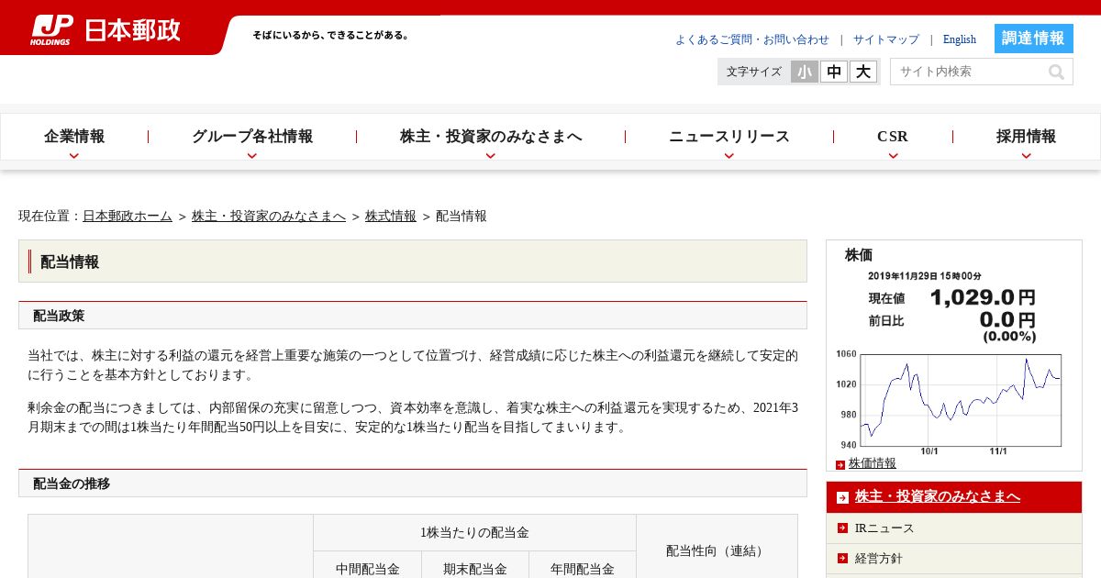Set font size to large (大)
Image resolution: width=1101 pixels, height=578 pixels.
pyautogui.click(x=863, y=72)
